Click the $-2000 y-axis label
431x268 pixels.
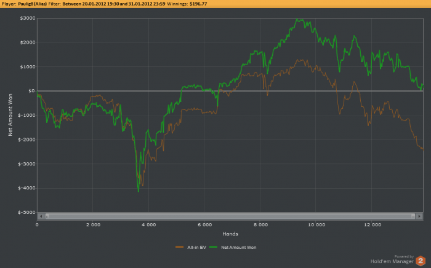coord(26,140)
